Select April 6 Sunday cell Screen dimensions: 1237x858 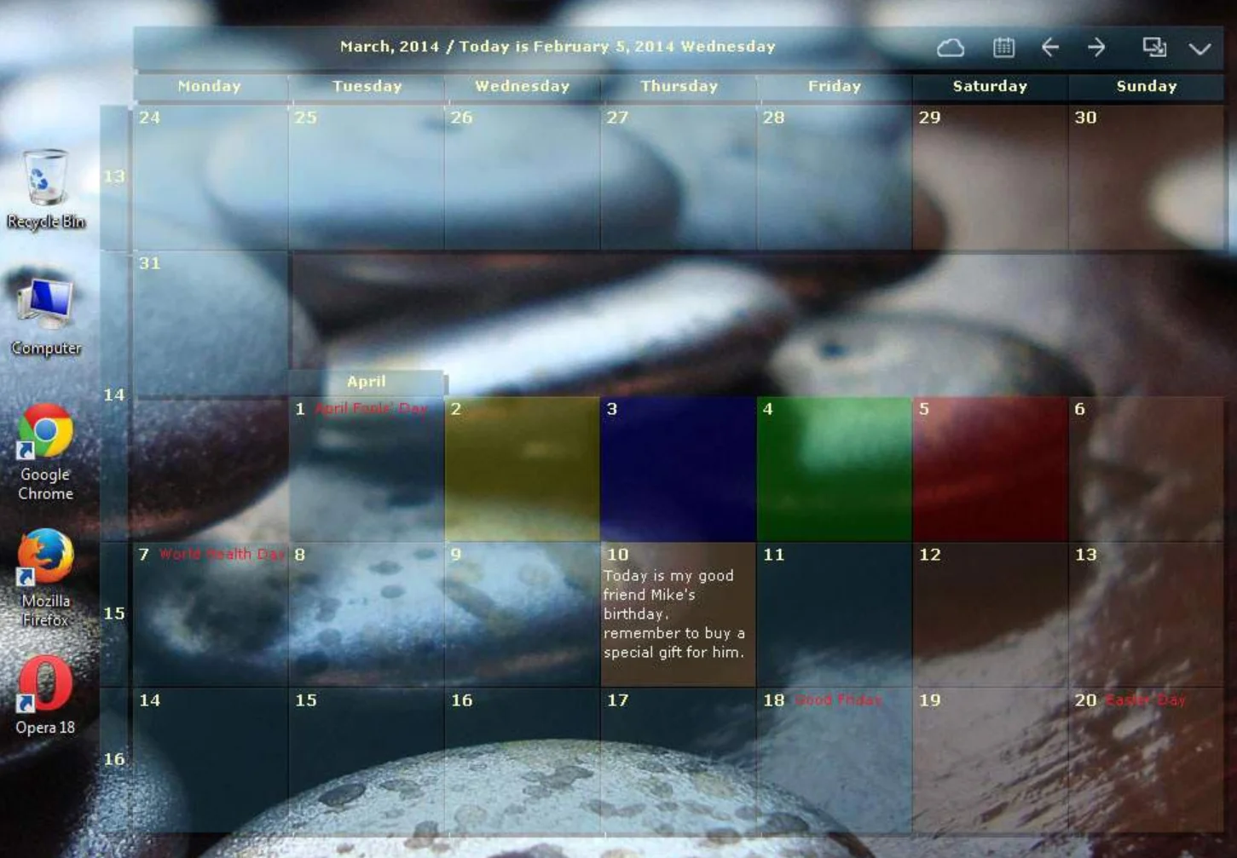click(1146, 469)
